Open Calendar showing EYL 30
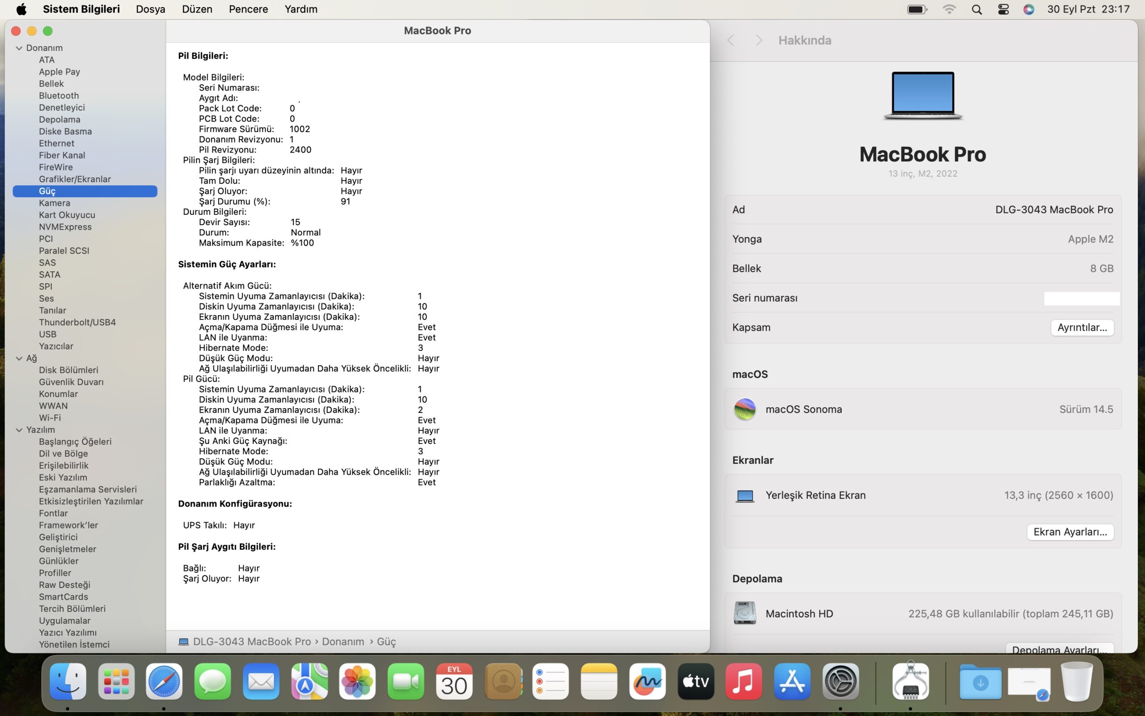The image size is (1145, 716). 454,682
